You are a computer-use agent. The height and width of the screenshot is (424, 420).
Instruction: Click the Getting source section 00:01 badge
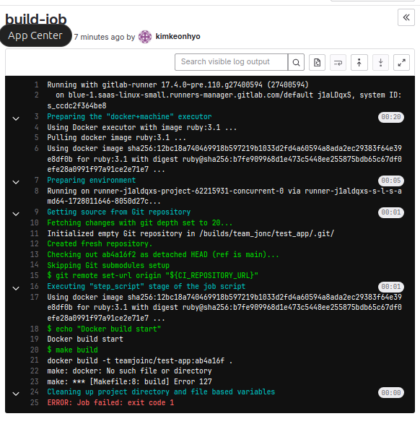[391, 212]
